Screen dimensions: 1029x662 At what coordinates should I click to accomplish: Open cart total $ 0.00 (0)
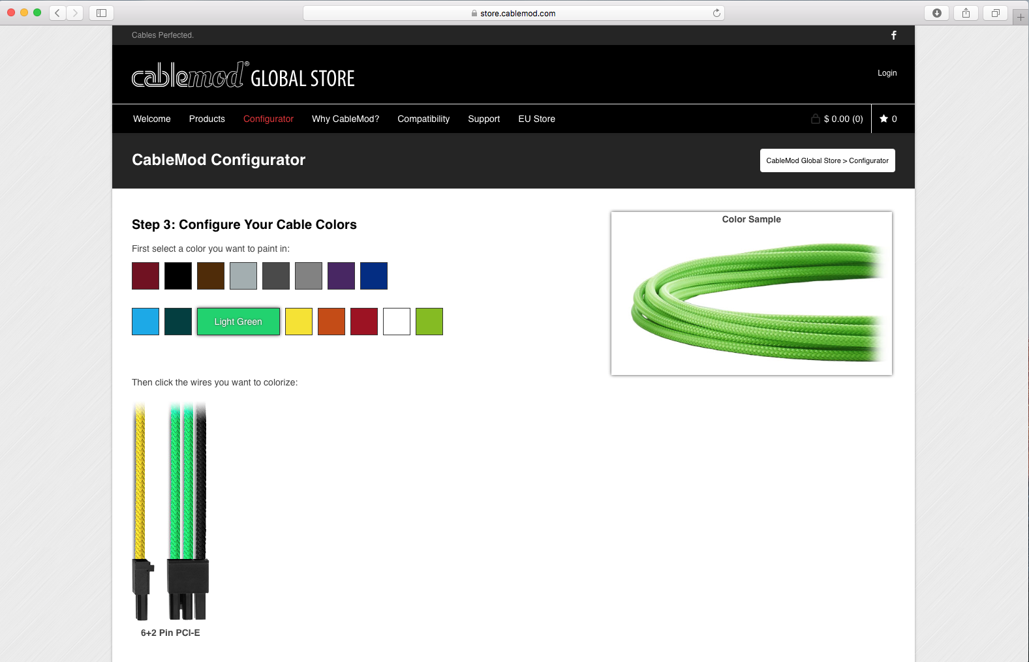(843, 119)
